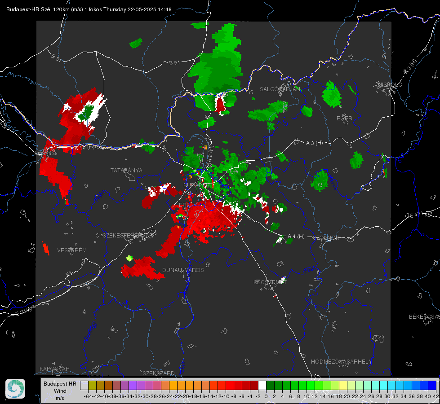Click the KAPOSVÁR city label
The width and height of the screenshot is (440, 404).
(54, 369)
